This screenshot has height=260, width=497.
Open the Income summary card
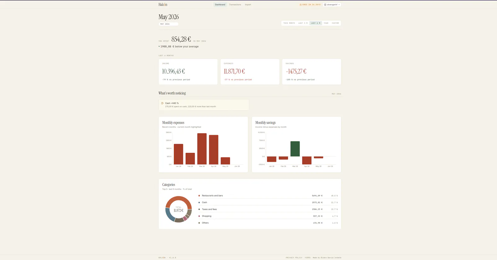click(188, 72)
